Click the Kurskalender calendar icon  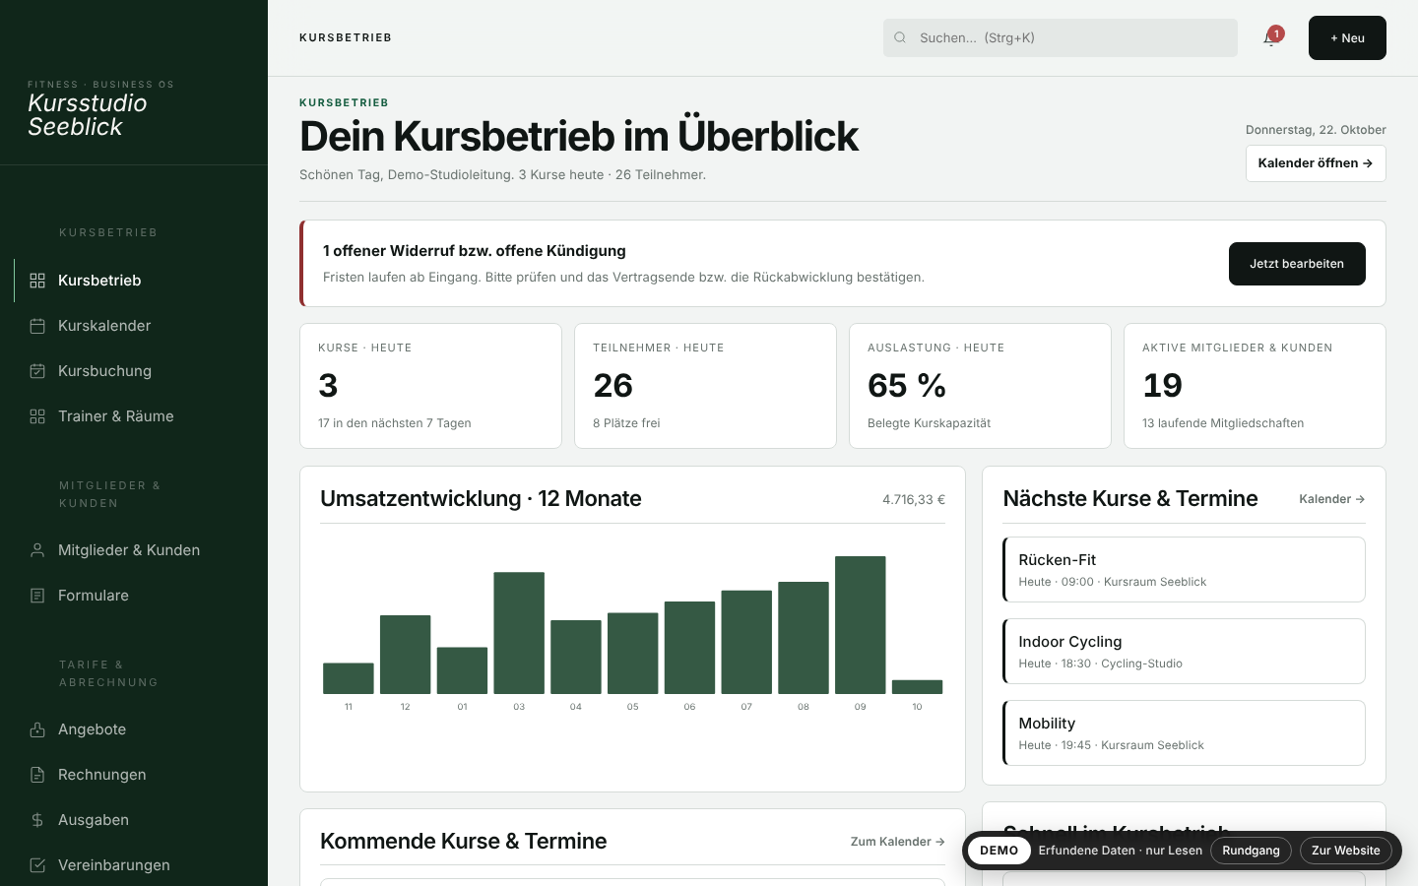click(x=37, y=326)
